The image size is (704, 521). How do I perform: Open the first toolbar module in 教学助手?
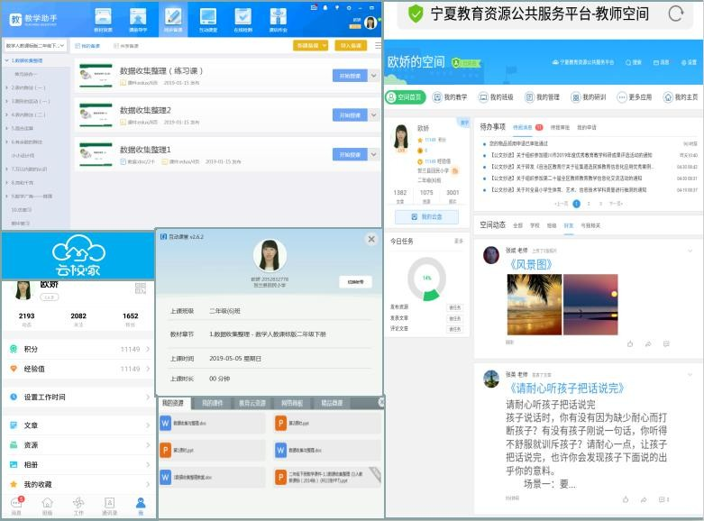(x=104, y=20)
